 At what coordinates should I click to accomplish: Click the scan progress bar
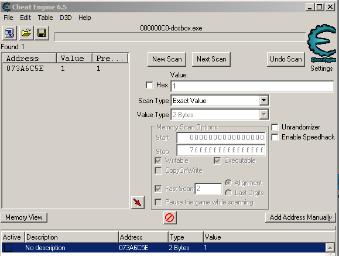(180, 36)
